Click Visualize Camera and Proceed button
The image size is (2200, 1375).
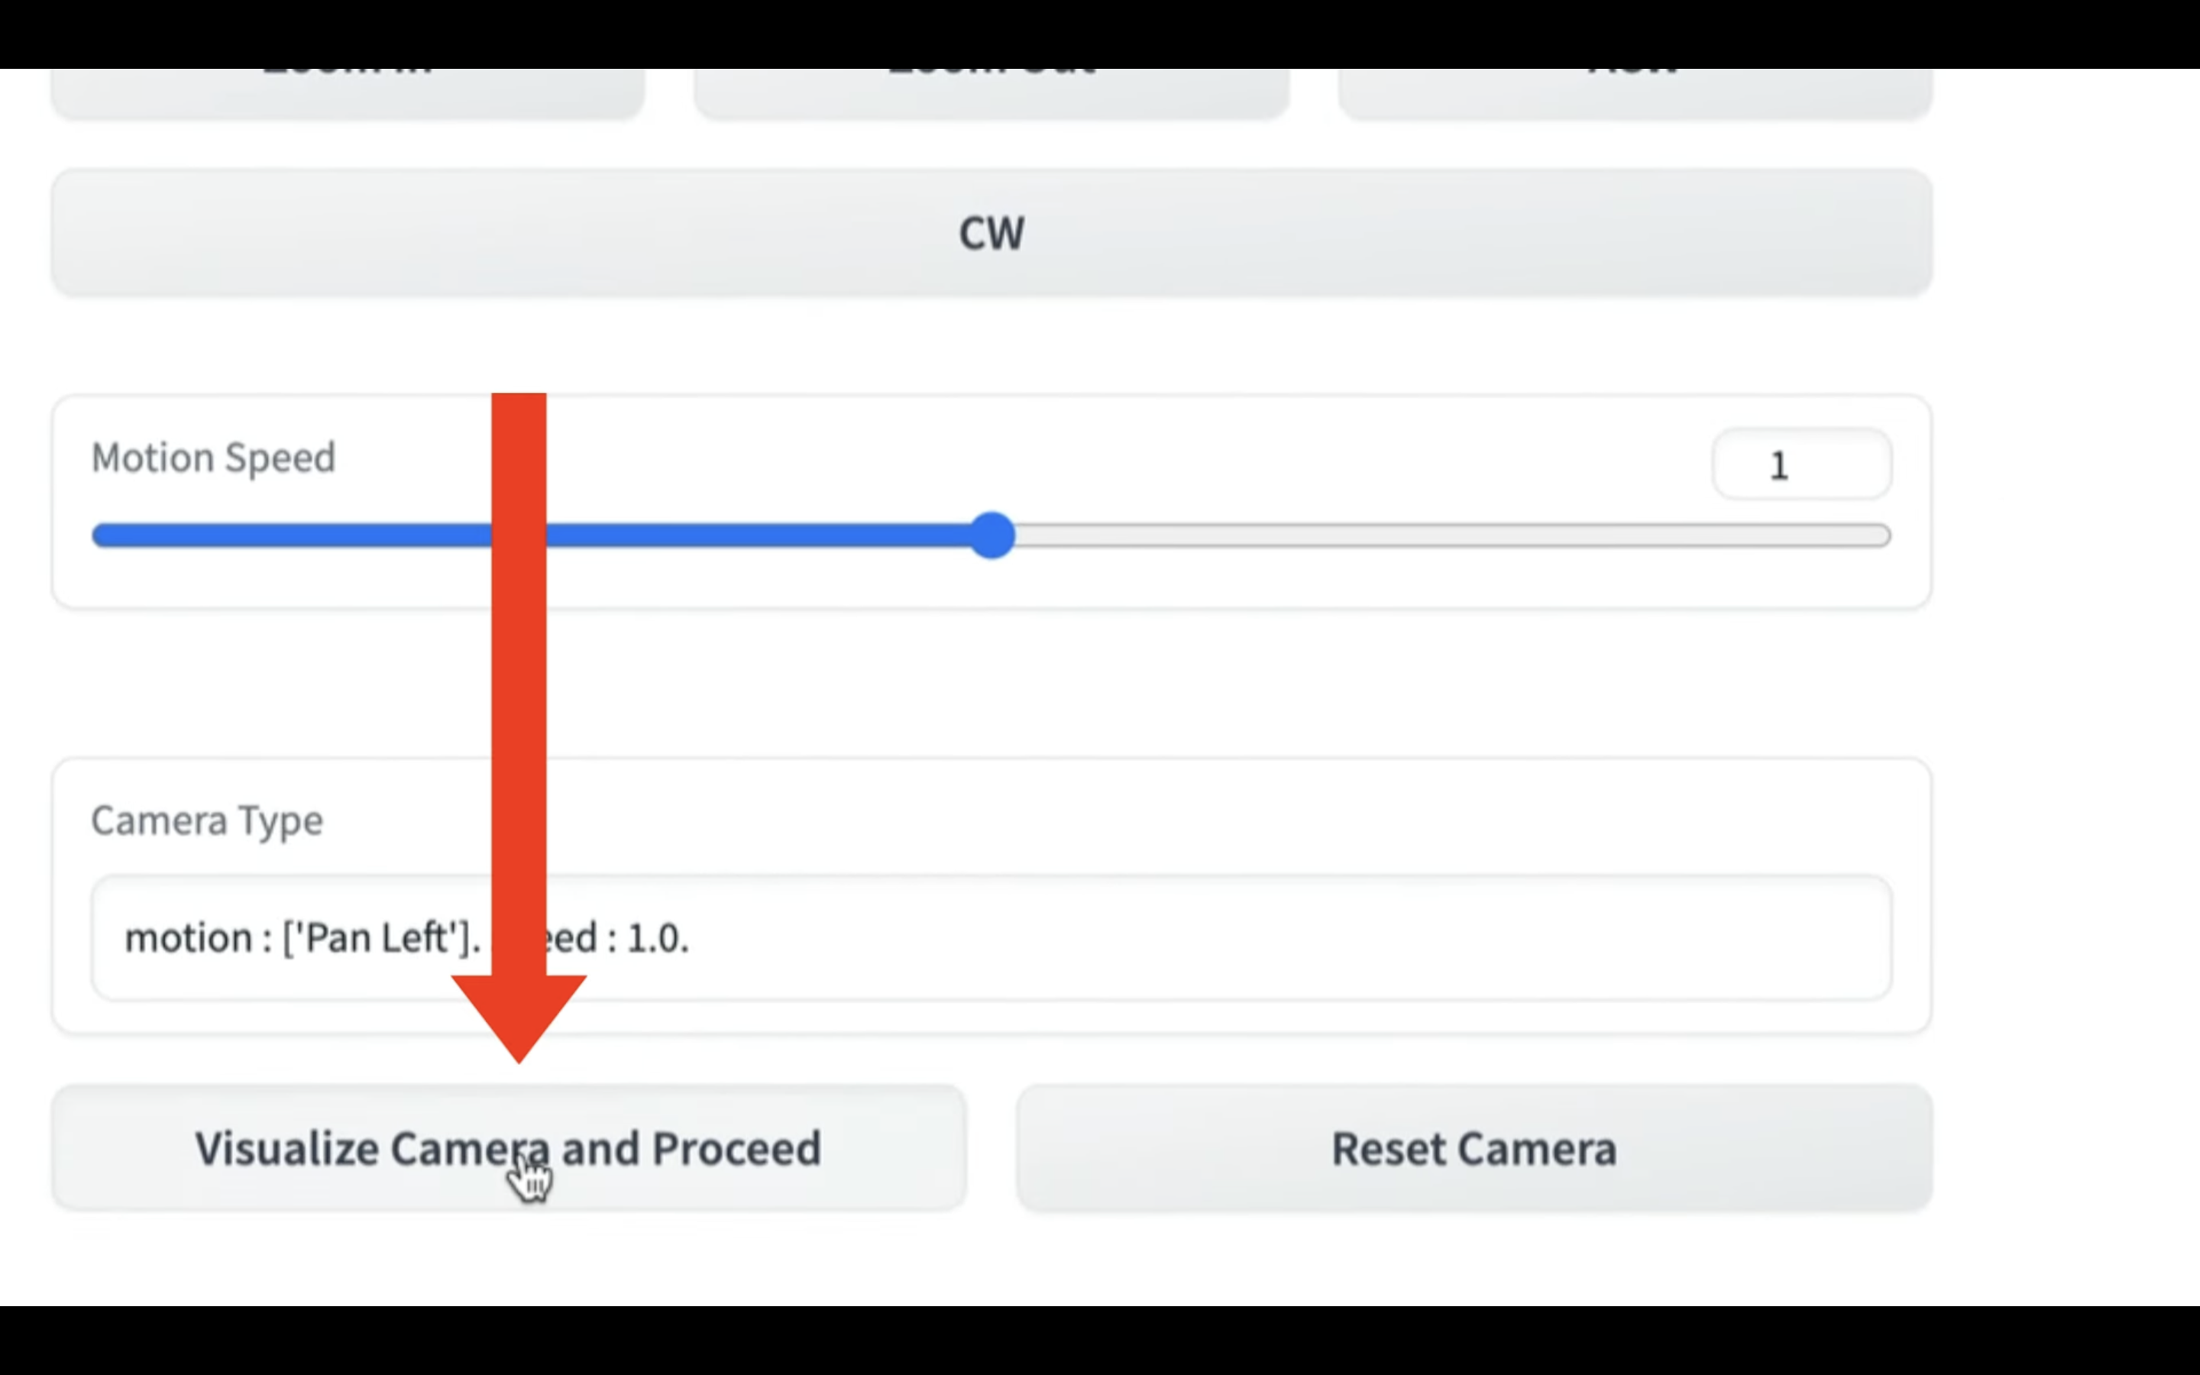(x=508, y=1147)
